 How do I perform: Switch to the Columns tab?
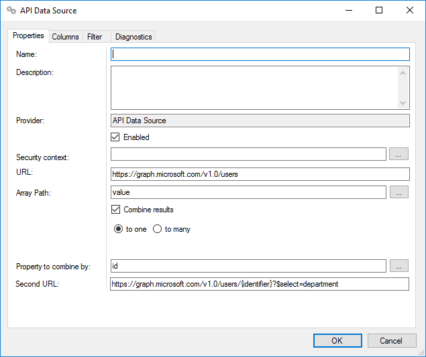tap(65, 37)
